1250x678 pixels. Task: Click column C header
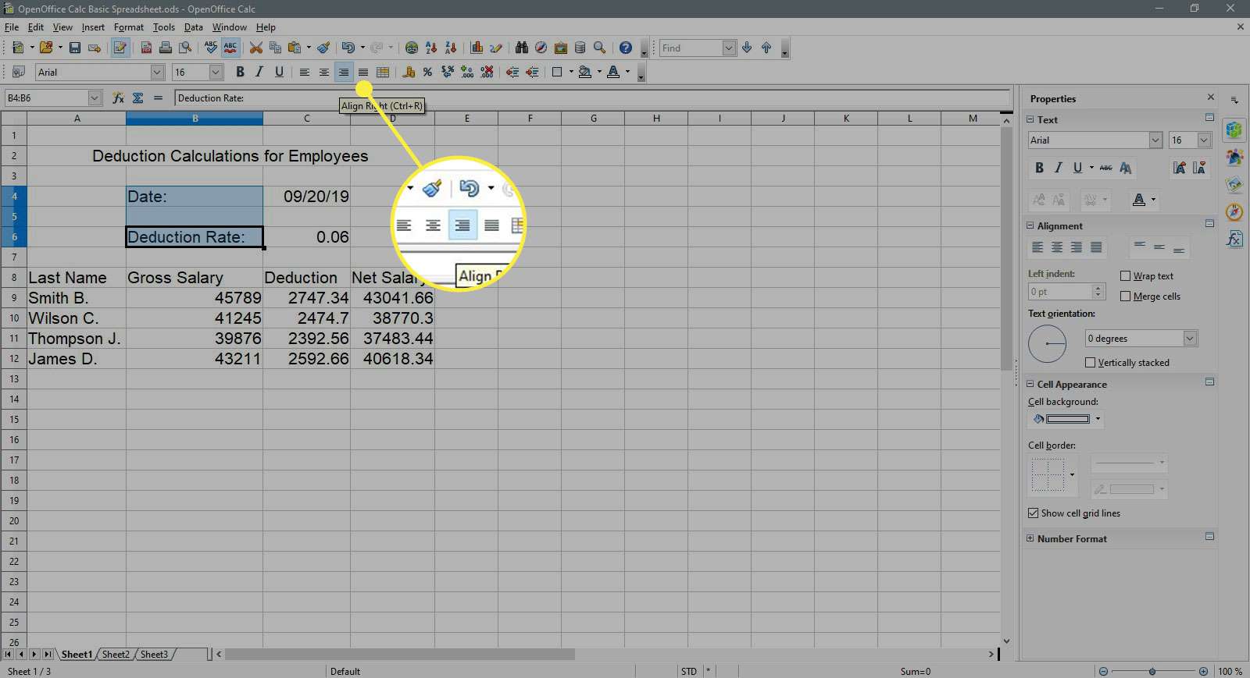pyautogui.click(x=306, y=118)
